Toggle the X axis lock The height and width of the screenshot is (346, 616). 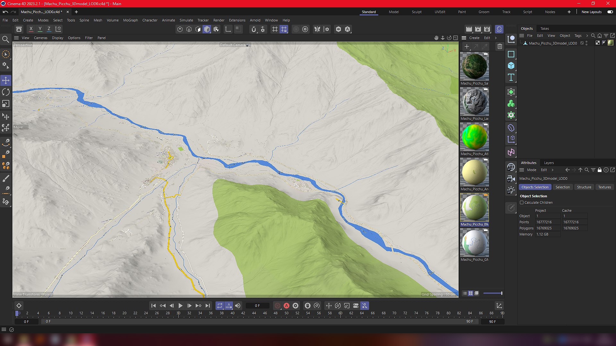(31, 29)
